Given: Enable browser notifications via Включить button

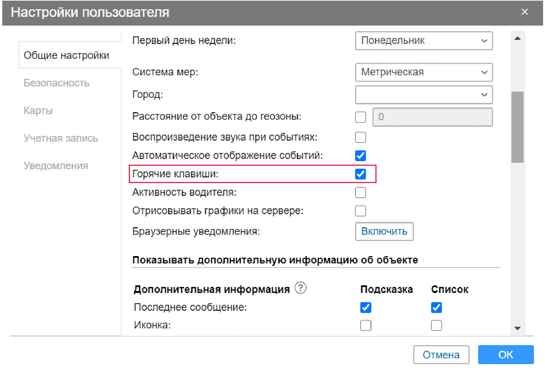Looking at the screenshot, I should (x=384, y=231).
